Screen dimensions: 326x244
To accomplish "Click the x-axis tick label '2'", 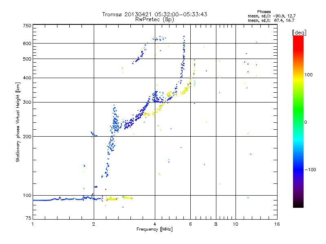I will coord(94,224).
